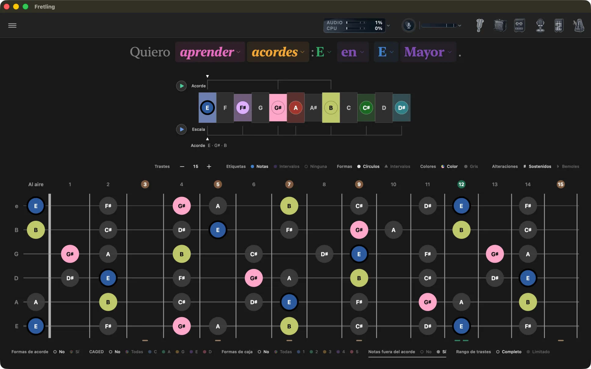Screen dimensions: 591x369
Task: Select CAGED shape G
Action: 180,352
